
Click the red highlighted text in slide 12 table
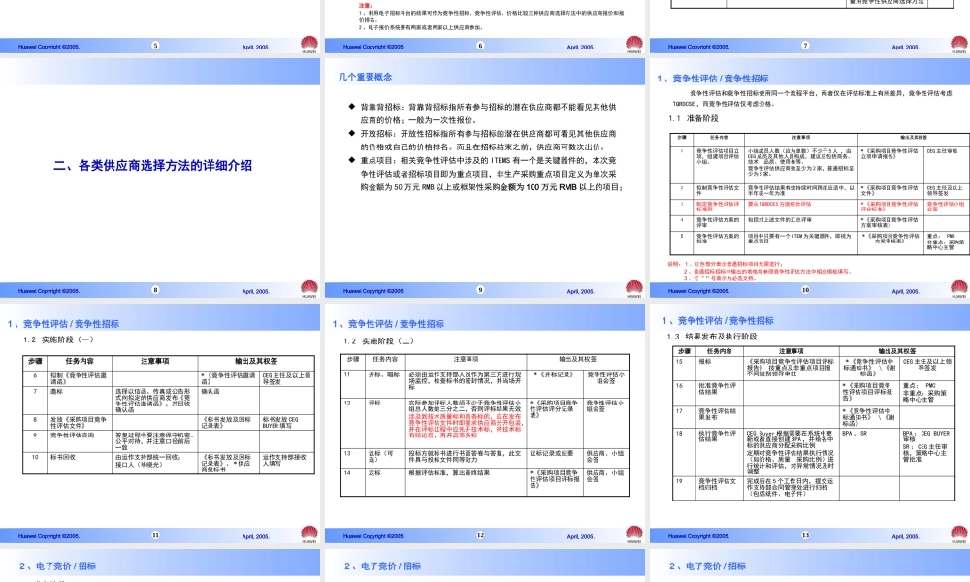click(x=466, y=426)
